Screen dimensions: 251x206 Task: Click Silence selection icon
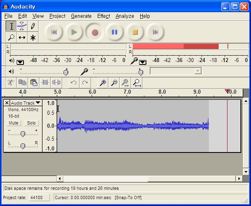click(56, 83)
